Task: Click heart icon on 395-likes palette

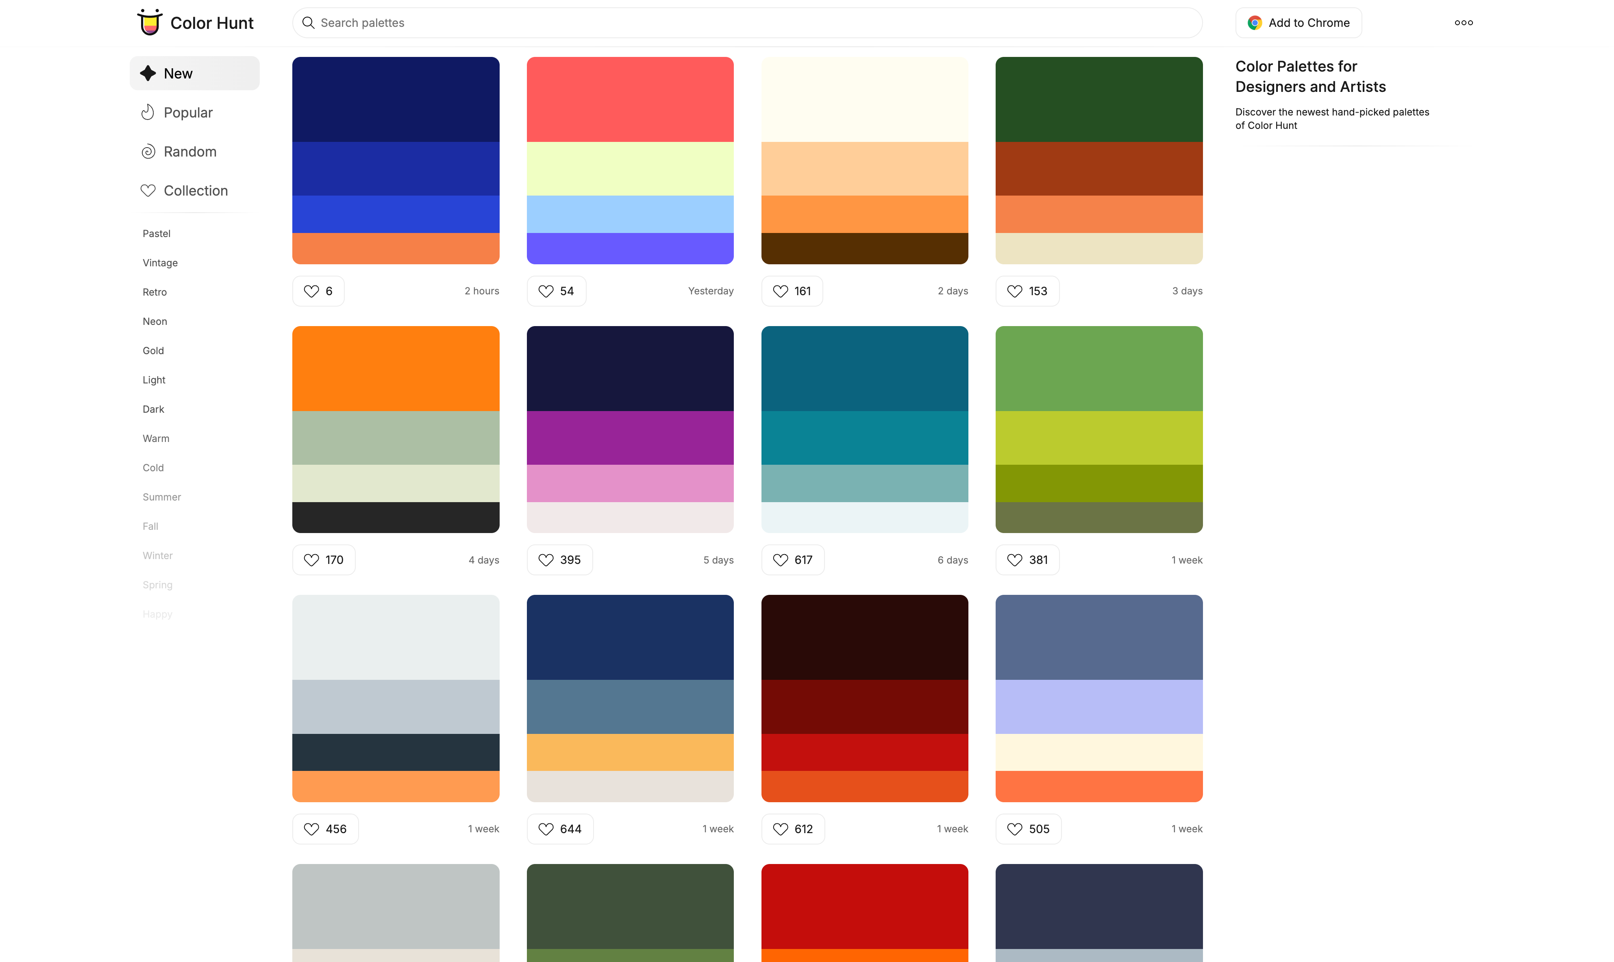Action: pos(546,560)
